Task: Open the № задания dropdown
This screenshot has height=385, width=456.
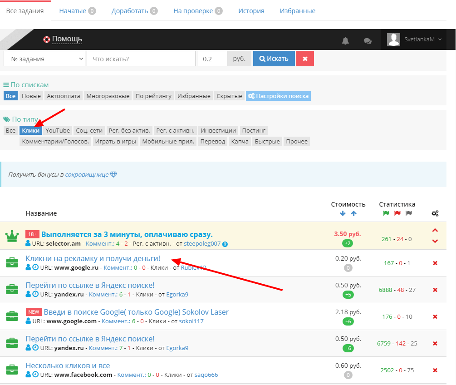Action: pyautogui.click(x=44, y=59)
